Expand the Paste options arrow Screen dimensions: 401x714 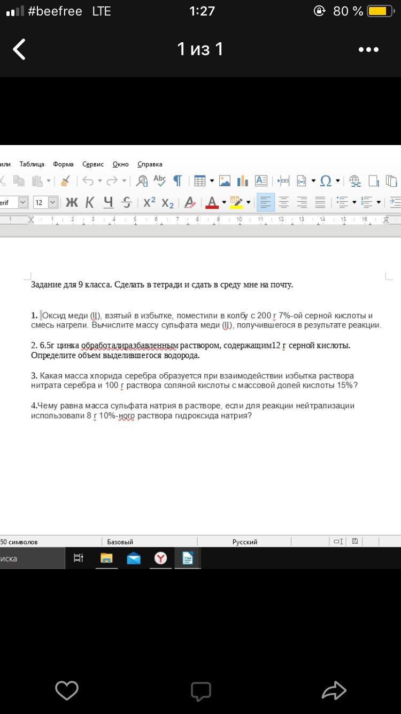[49, 181]
